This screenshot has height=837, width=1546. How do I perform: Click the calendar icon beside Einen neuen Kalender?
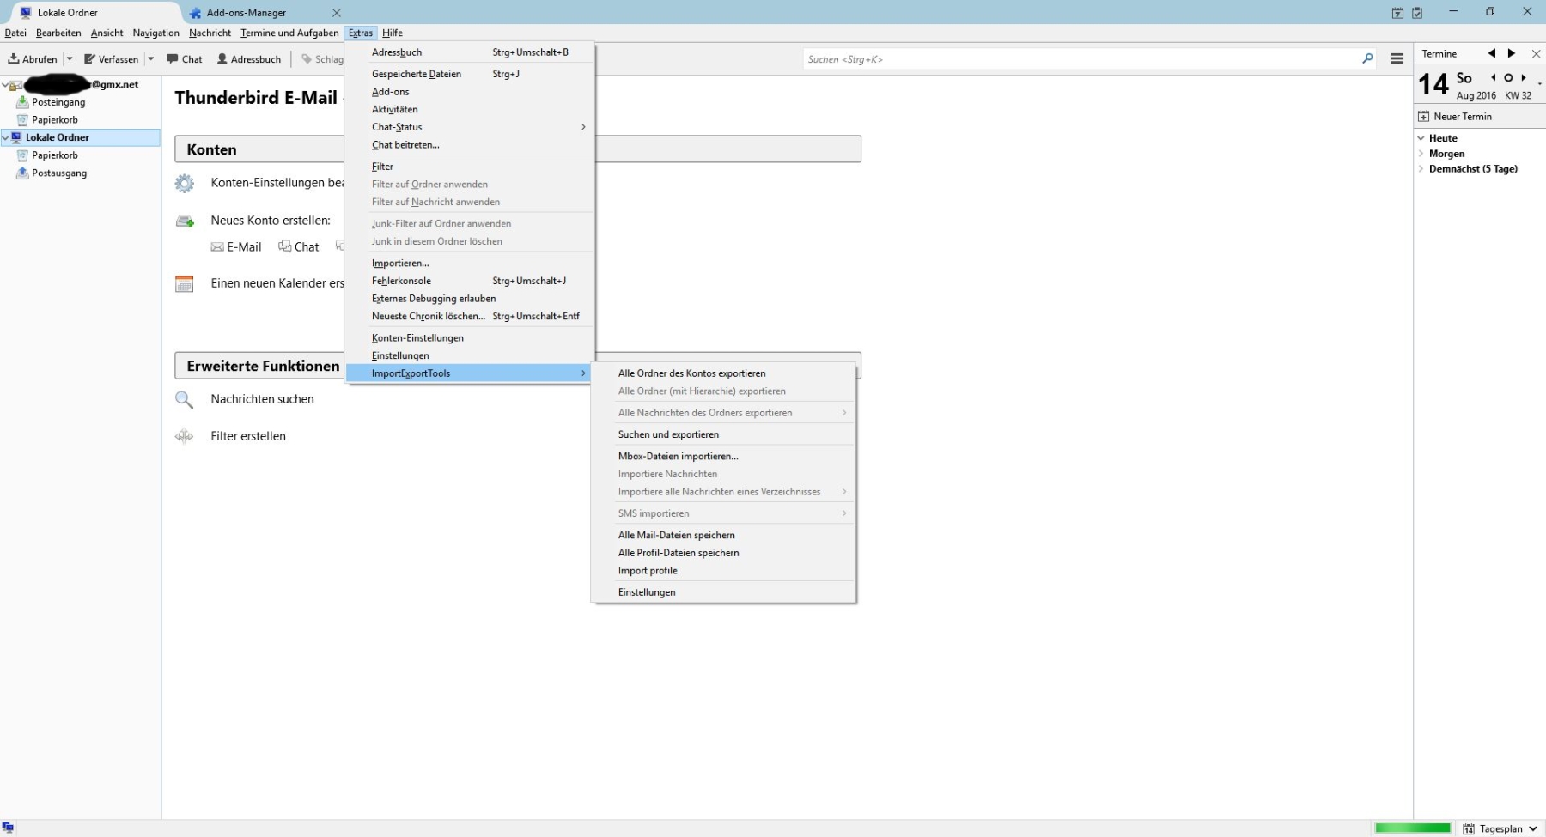click(185, 283)
